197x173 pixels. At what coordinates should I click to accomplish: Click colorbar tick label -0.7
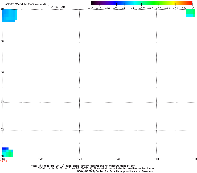[x=142, y=9]
